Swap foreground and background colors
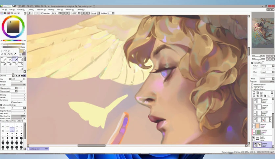The width and height of the screenshot is (275, 159). click(25, 50)
